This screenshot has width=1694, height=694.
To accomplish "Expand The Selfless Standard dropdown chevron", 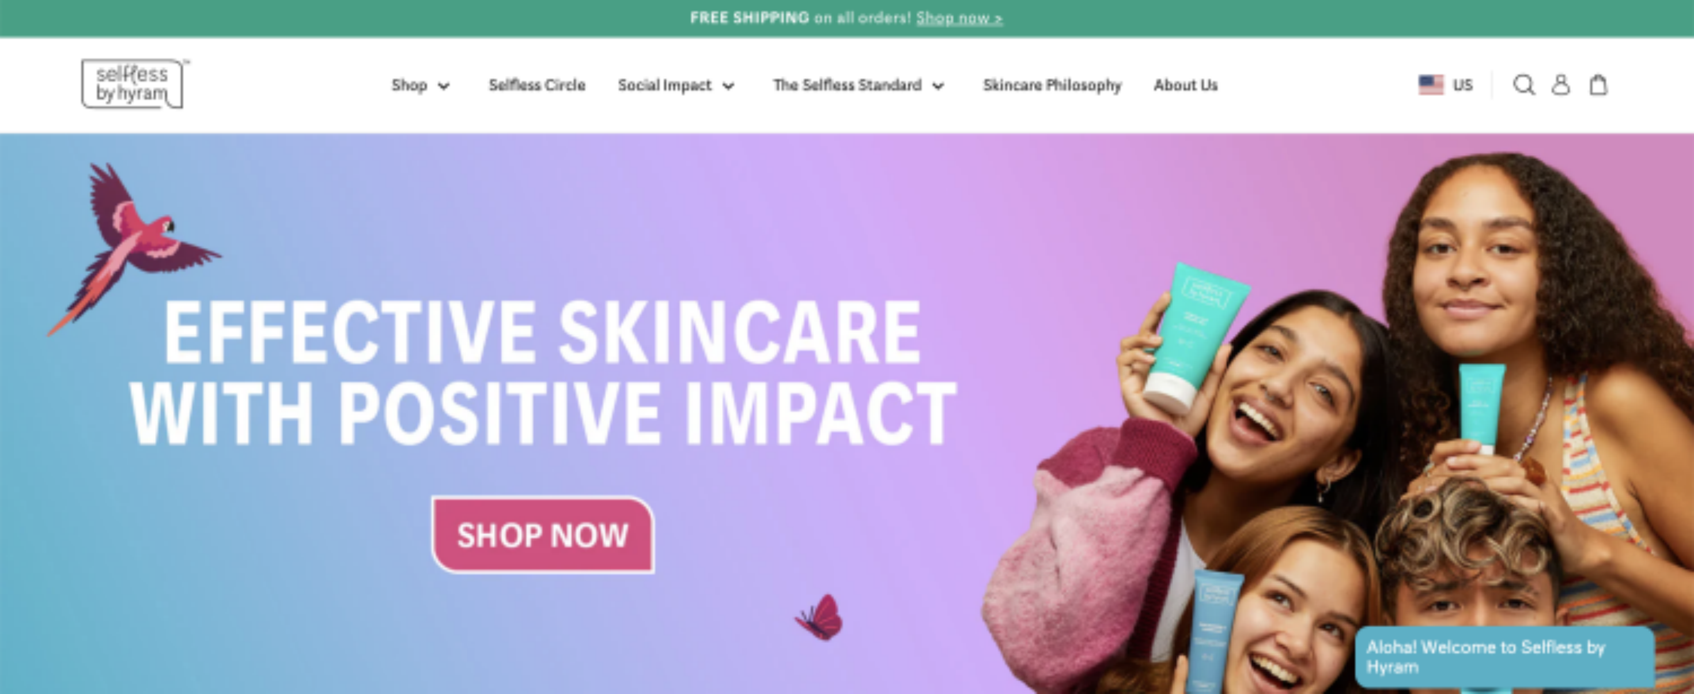I will pyautogui.click(x=939, y=86).
